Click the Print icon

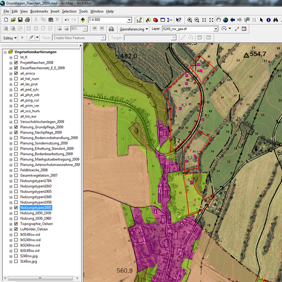[27, 20]
